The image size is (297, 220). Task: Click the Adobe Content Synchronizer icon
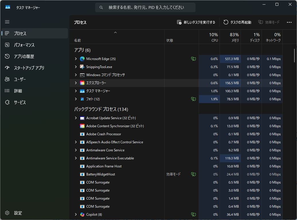[x=82, y=126]
